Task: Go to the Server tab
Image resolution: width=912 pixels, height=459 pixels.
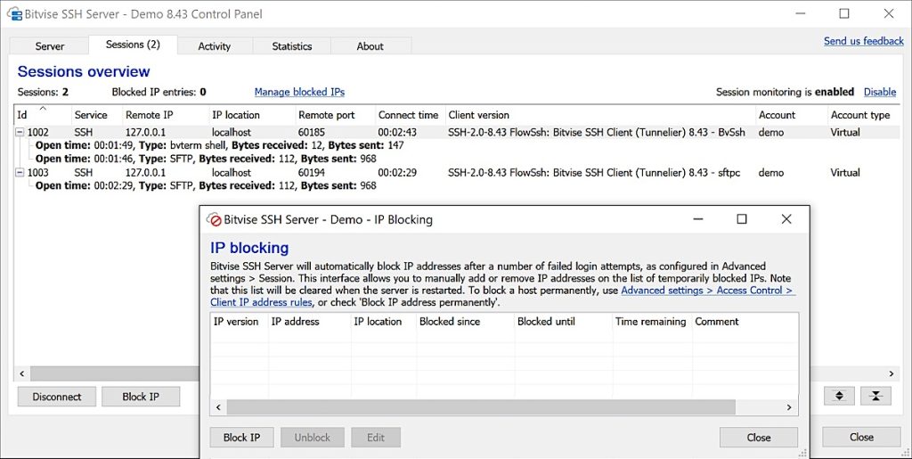Action: pos(50,46)
